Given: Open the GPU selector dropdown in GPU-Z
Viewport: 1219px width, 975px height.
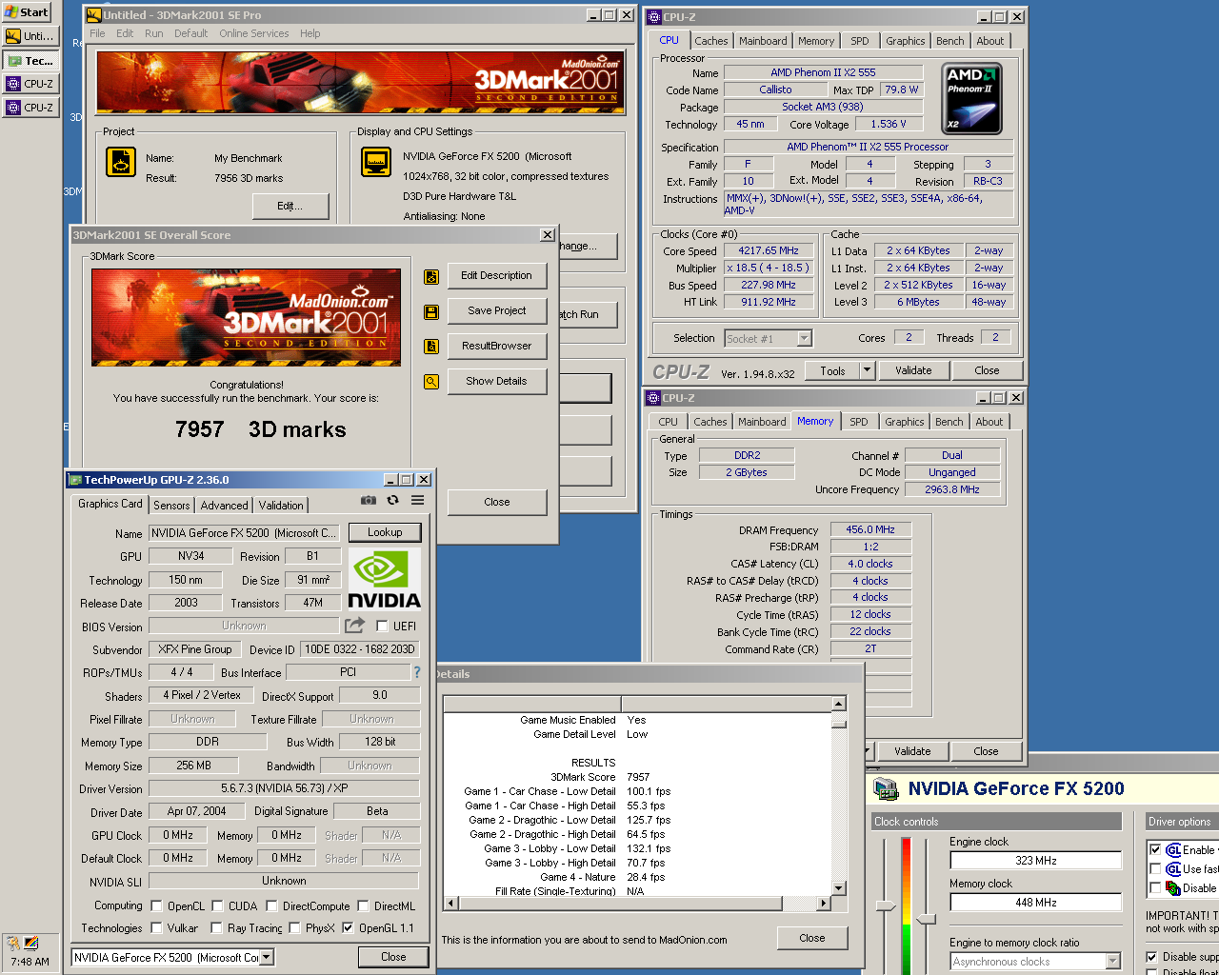Looking at the screenshot, I should pyautogui.click(x=267, y=958).
